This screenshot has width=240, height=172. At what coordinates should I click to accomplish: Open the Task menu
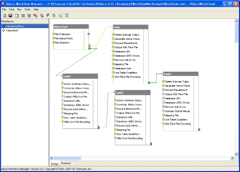(12, 9)
